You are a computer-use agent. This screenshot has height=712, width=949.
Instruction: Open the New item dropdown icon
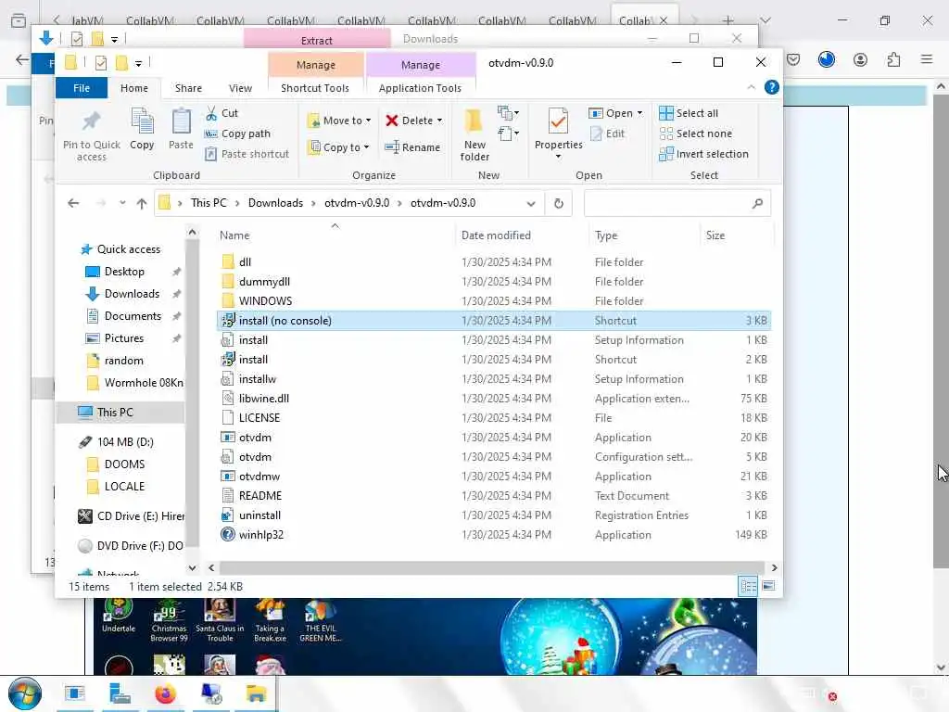coord(508,113)
